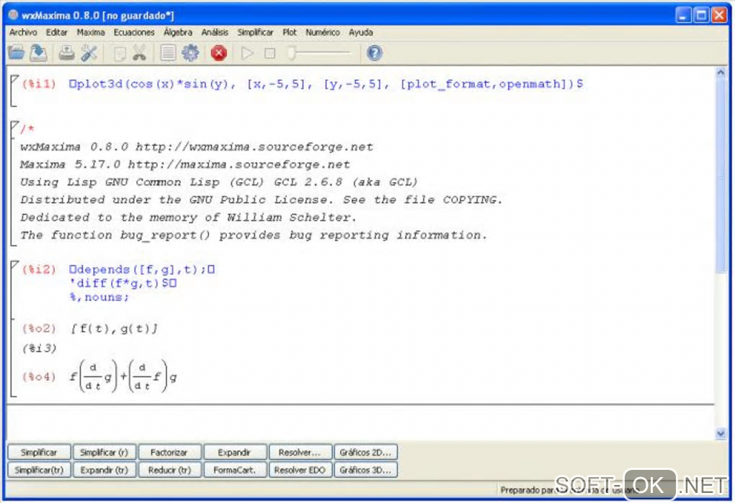The image size is (735, 503).
Task: Click the depends([f,g],t) input line
Action: (x=142, y=270)
